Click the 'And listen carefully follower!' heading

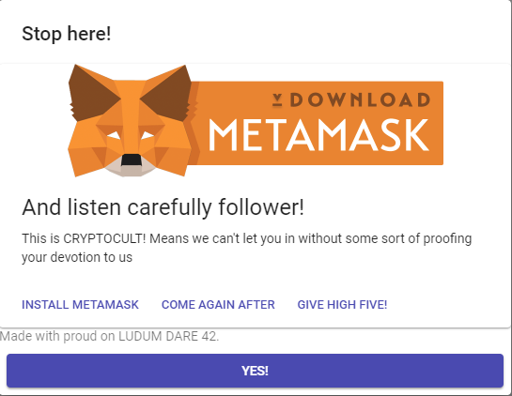(x=163, y=207)
